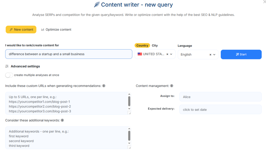
Task: Click info icon next to additional keywords
Action: (62, 120)
